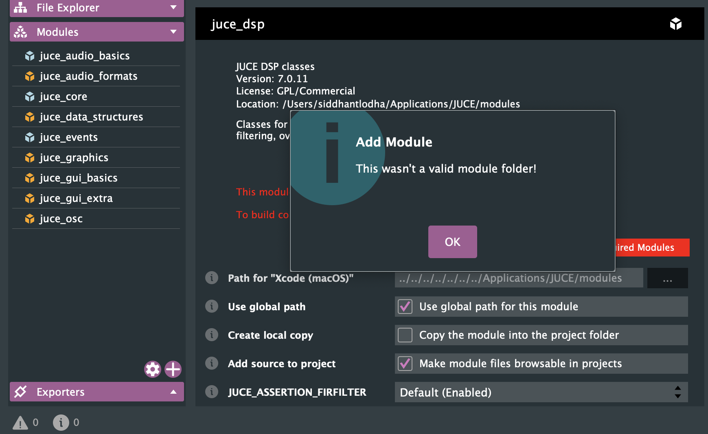Click info icon beside Create local copy

coord(212,335)
